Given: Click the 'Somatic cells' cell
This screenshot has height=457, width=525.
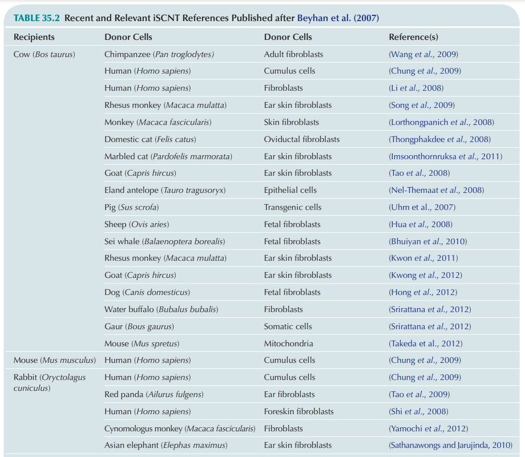Looking at the screenshot, I should [x=288, y=326].
